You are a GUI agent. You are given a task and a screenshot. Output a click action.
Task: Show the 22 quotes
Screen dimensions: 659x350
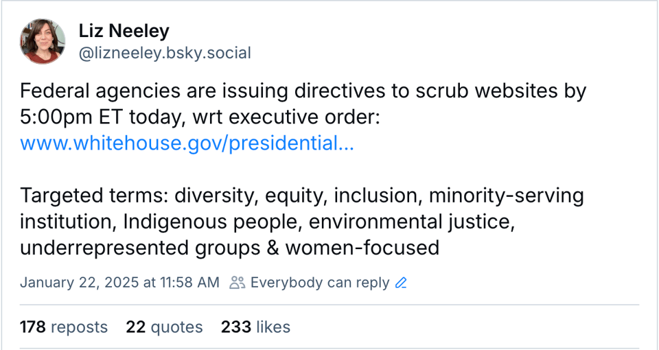[x=164, y=327]
